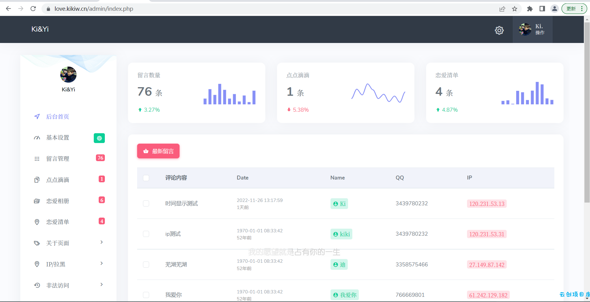Click the gauge icon beside 基本设置
This screenshot has width=590, height=302.
click(x=37, y=138)
